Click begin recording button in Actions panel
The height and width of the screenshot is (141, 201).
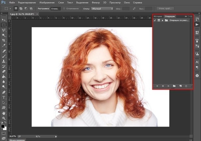163,86
